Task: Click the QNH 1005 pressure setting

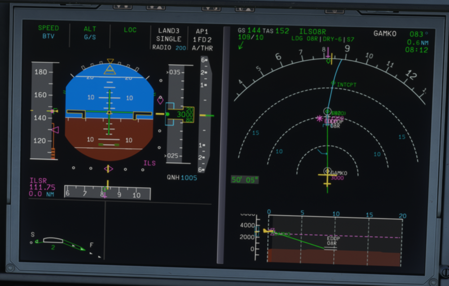Action: 182,178
